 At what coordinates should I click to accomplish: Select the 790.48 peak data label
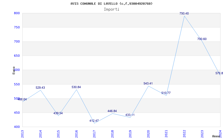coord(184,13)
